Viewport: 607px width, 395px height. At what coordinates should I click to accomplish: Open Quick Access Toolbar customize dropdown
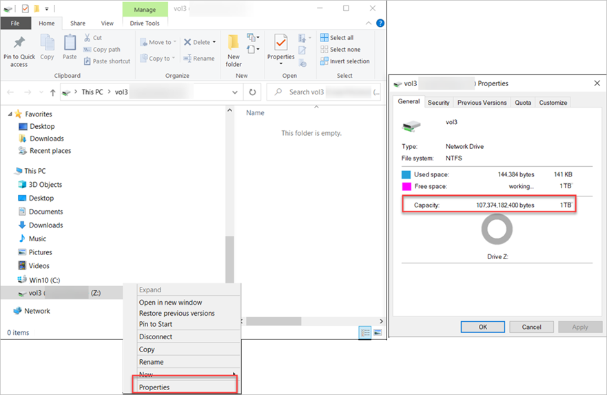click(x=46, y=8)
